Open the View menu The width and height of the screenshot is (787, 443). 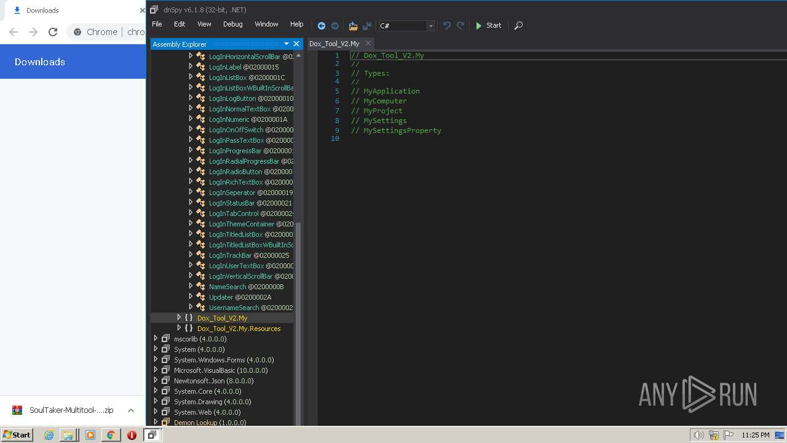coord(204,24)
